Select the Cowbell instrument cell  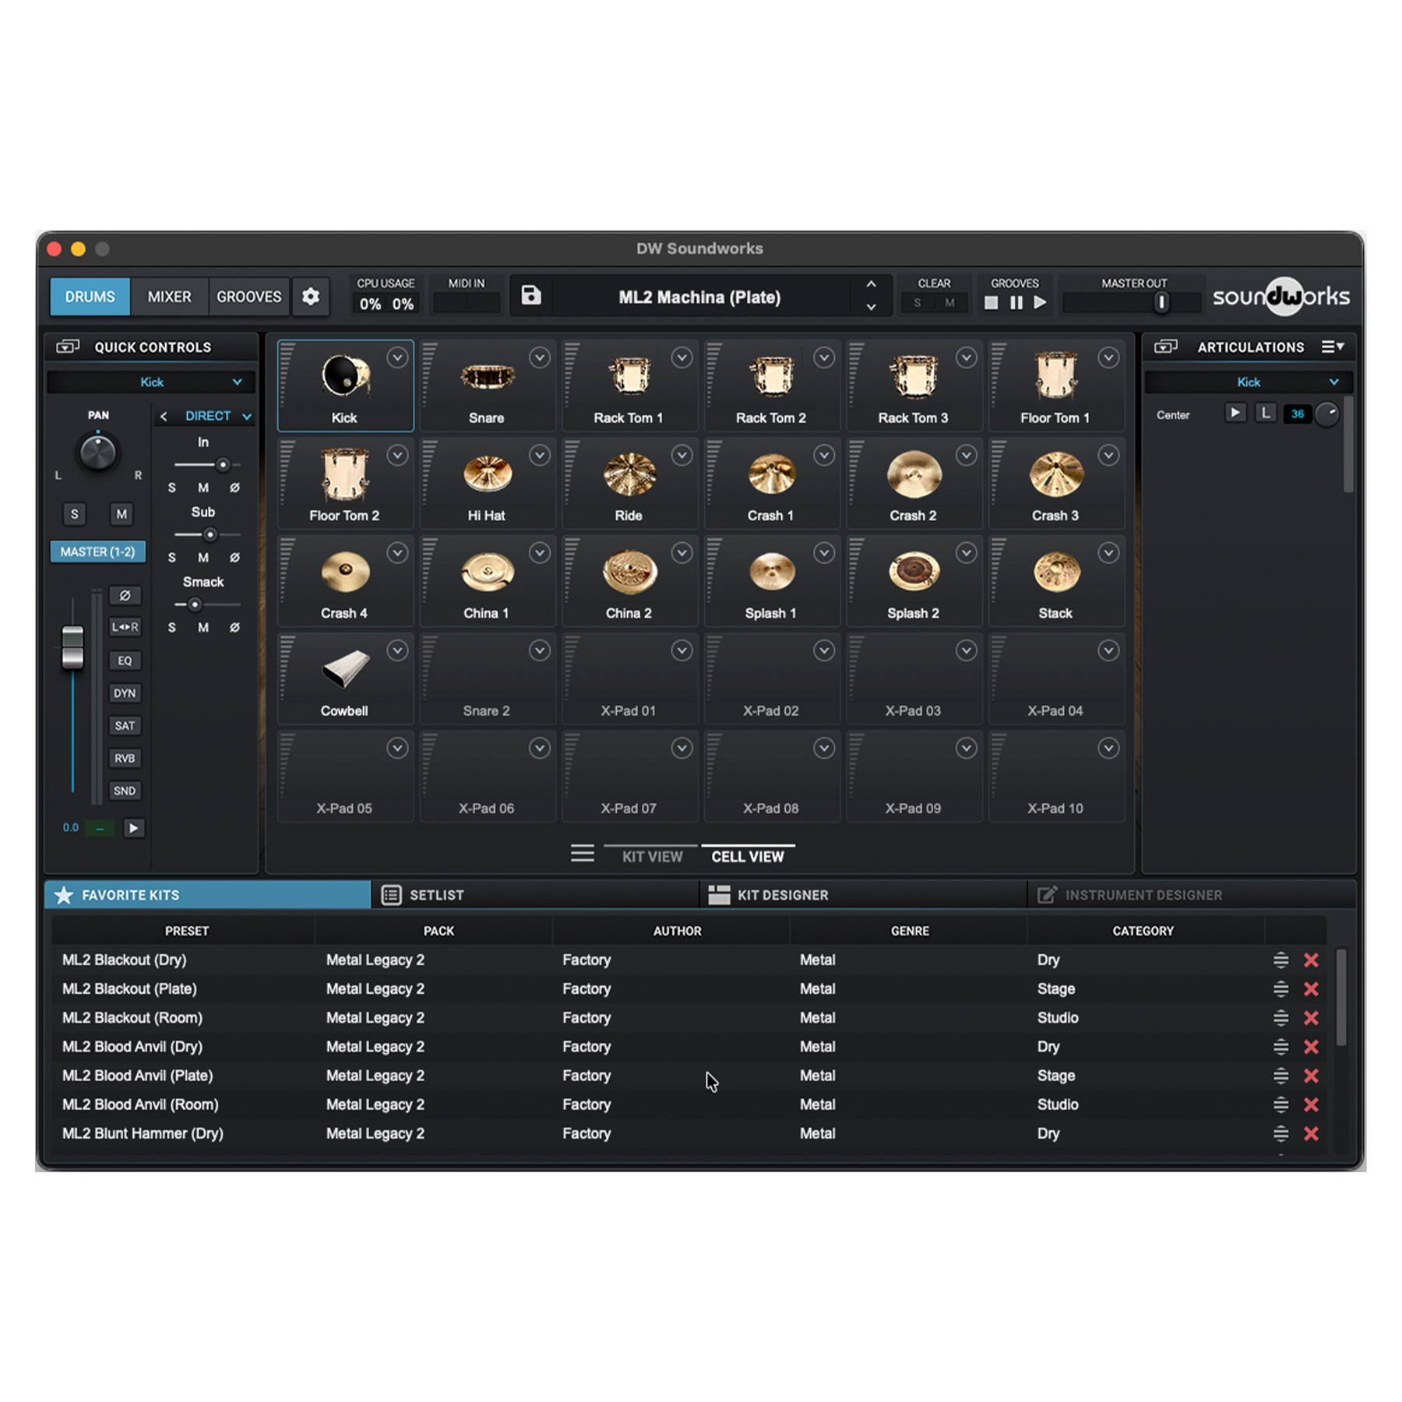pos(345,679)
